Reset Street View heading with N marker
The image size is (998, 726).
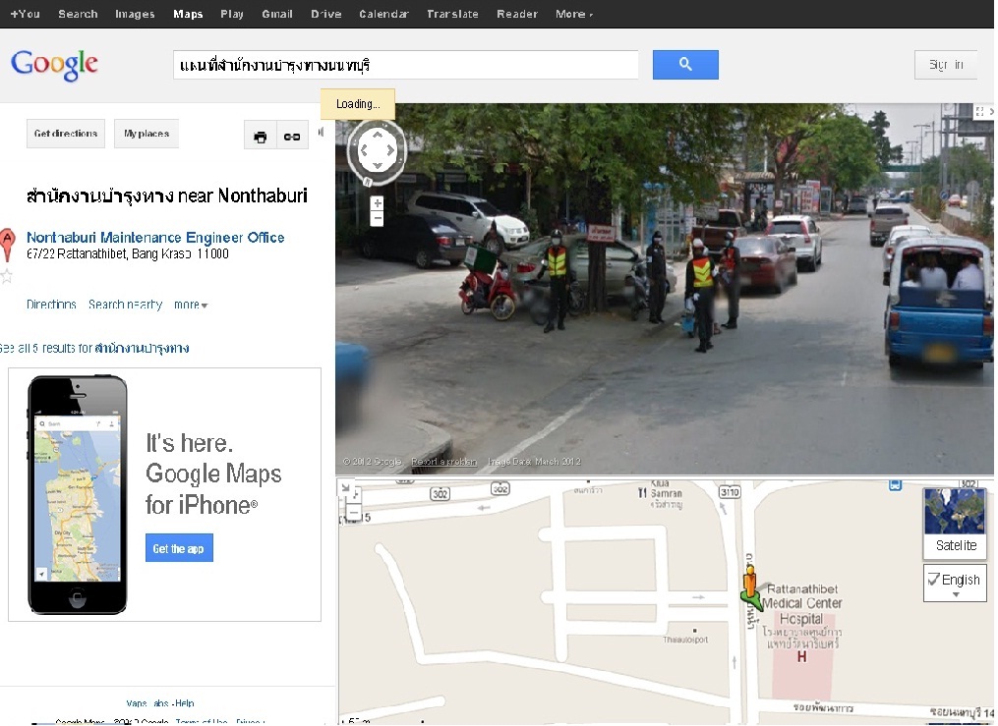pos(368,182)
